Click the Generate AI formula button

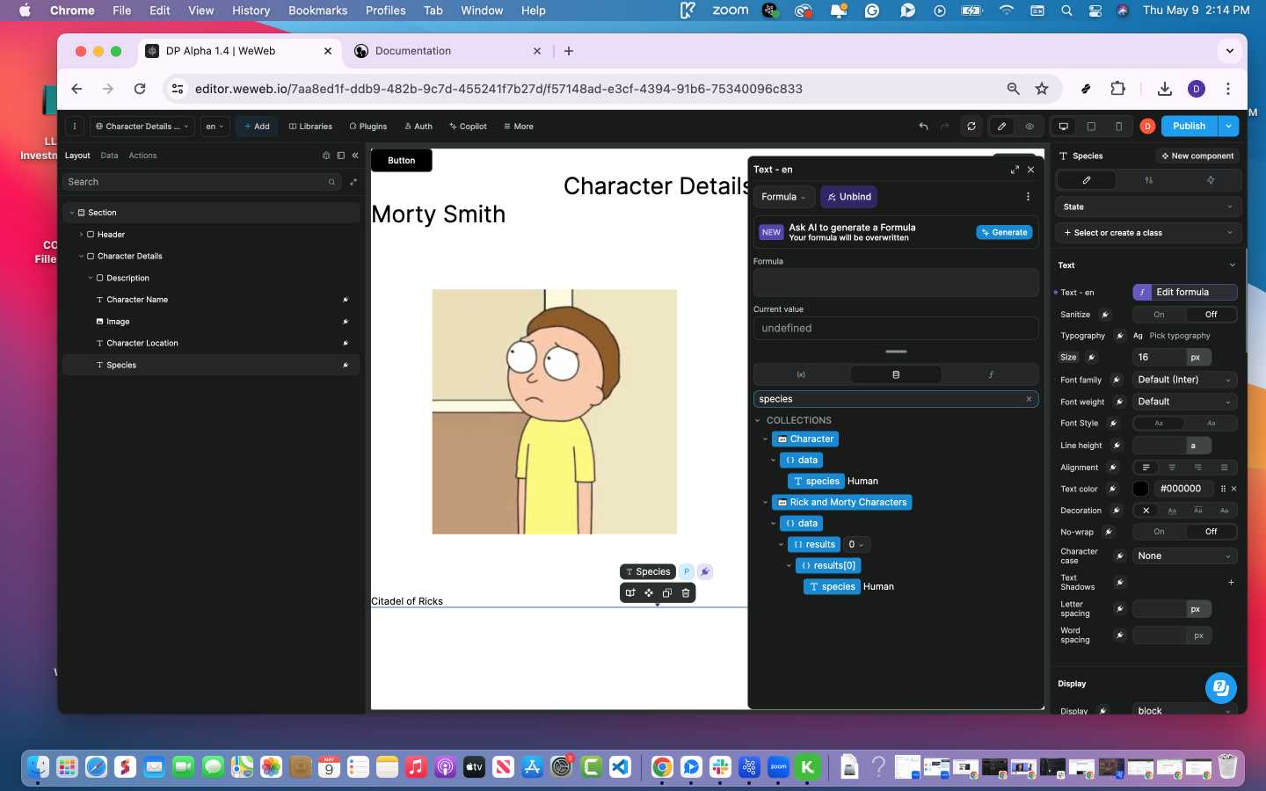tap(1004, 232)
